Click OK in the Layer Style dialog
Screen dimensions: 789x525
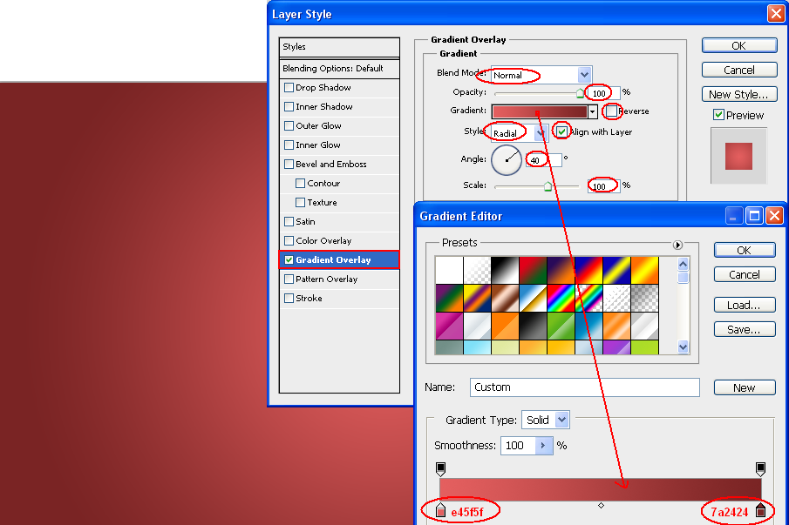pyautogui.click(x=739, y=46)
